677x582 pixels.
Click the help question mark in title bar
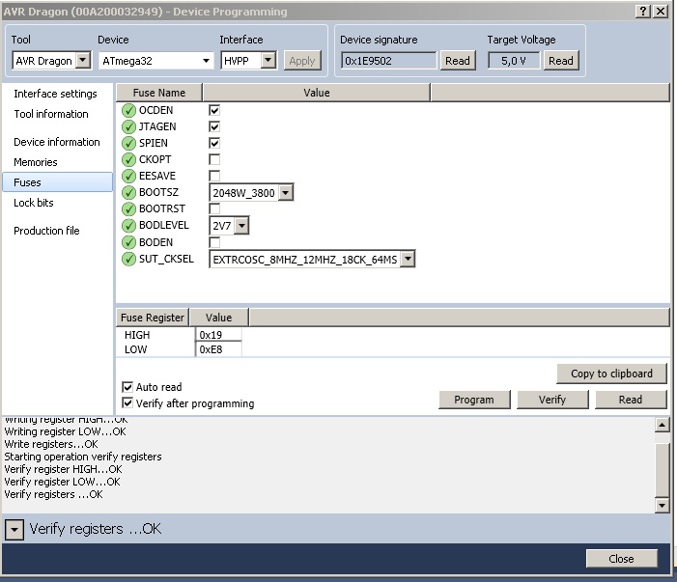click(x=643, y=12)
